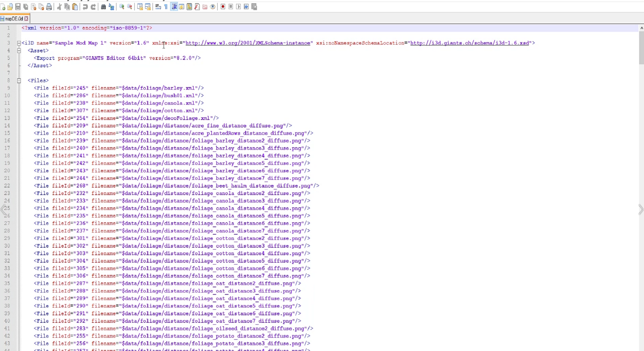Click the Run macro multiple times icon
644x351 pixels.
pos(246,7)
